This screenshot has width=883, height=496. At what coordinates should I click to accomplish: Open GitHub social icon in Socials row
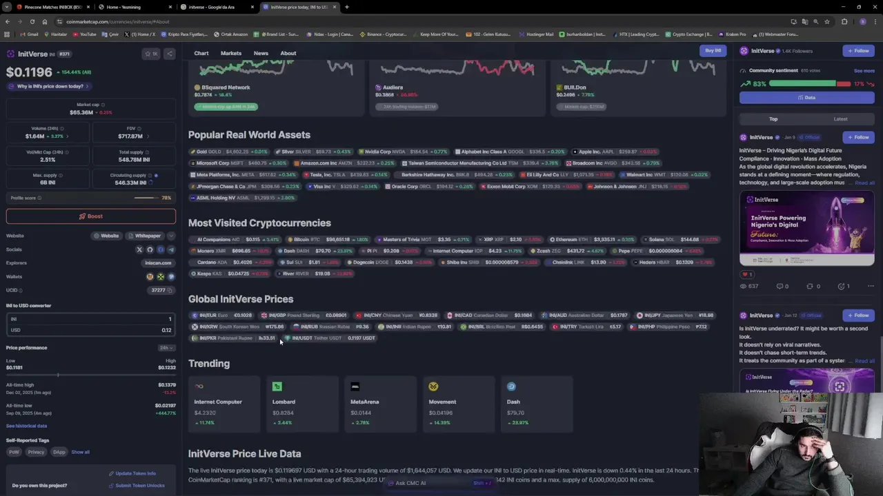click(150, 249)
